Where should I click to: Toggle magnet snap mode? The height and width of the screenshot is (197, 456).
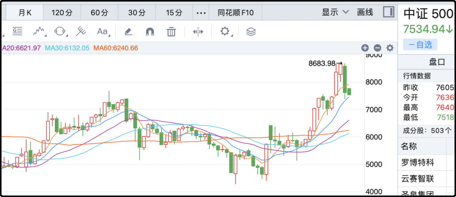[x=150, y=31]
